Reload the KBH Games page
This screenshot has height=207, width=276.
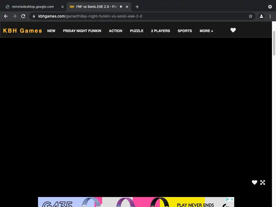(23, 16)
